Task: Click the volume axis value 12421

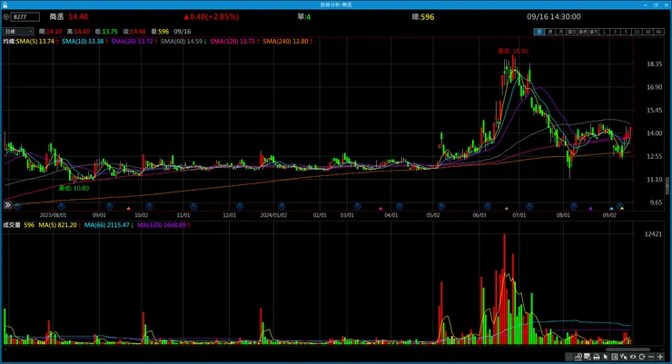Action: coord(653,234)
